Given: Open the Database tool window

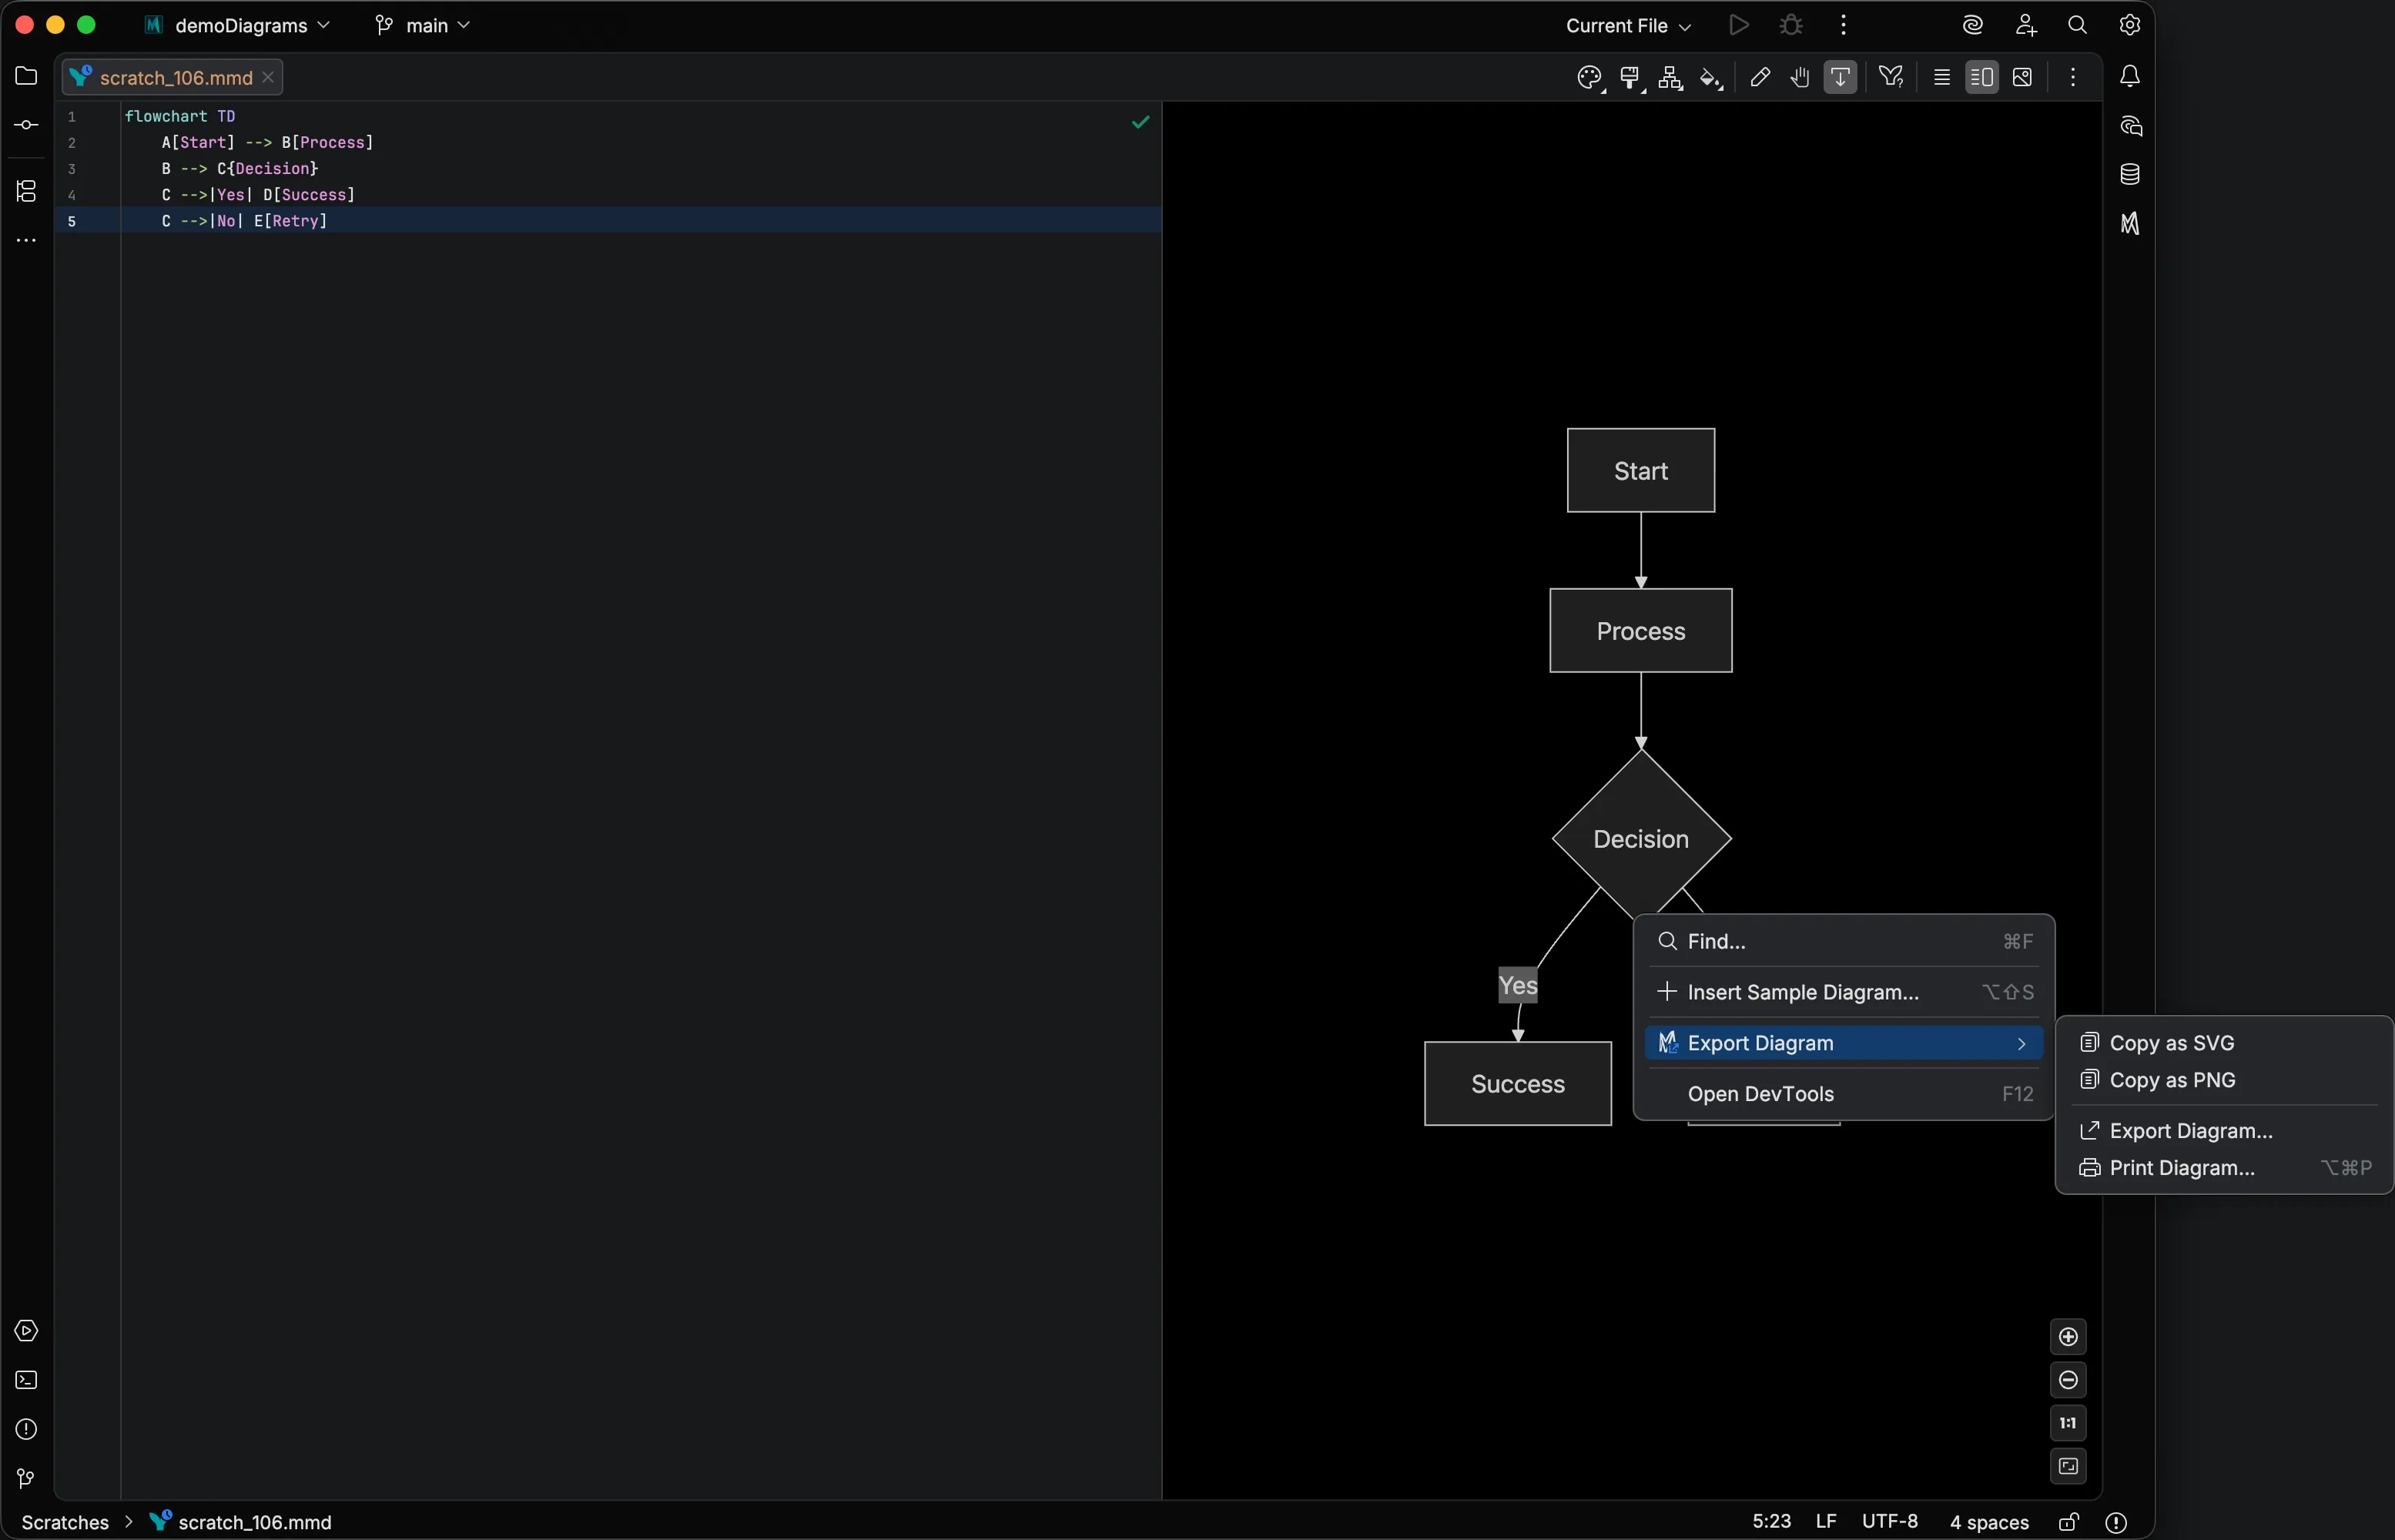Looking at the screenshot, I should tap(2130, 174).
